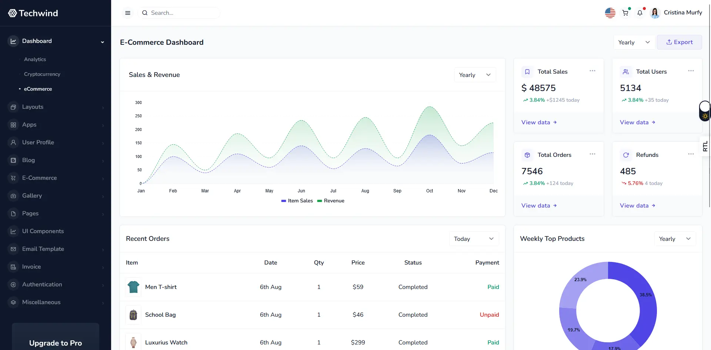This screenshot has height=350, width=711.
Task: Click the Miscellaneous layers icon
Action: click(x=13, y=302)
